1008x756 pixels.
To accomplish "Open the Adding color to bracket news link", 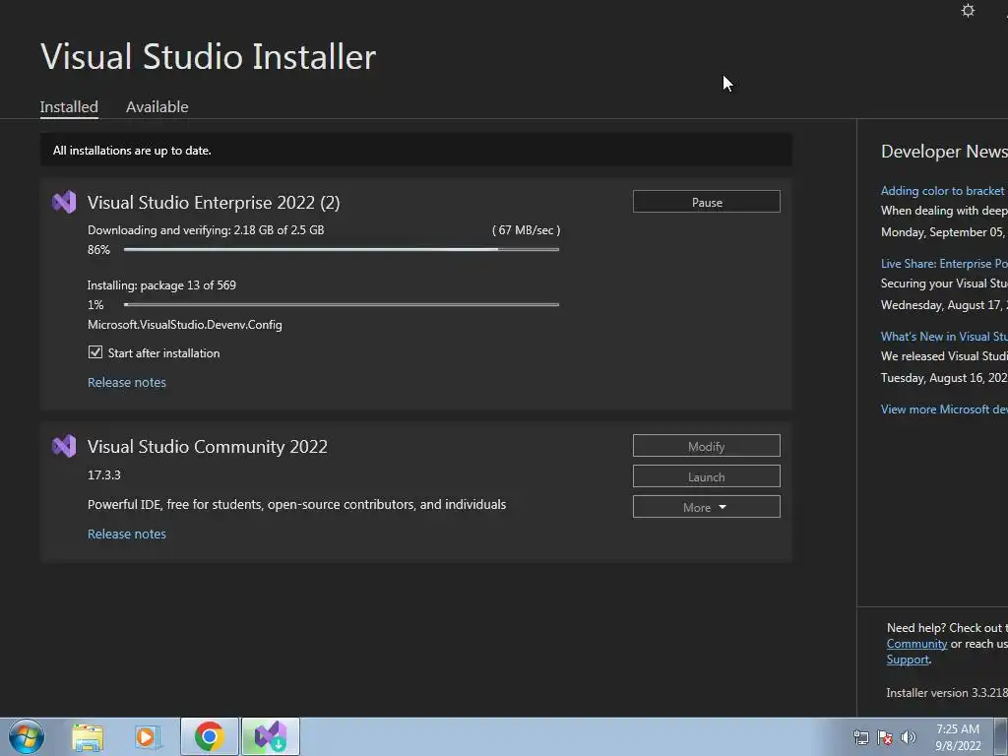I will pyautogui.click(x=943, y=191).
